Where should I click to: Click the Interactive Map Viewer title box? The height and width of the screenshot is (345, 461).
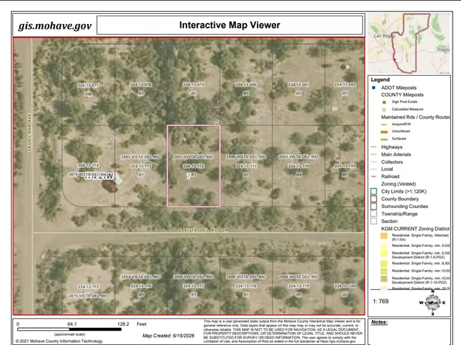coord(230,25)
